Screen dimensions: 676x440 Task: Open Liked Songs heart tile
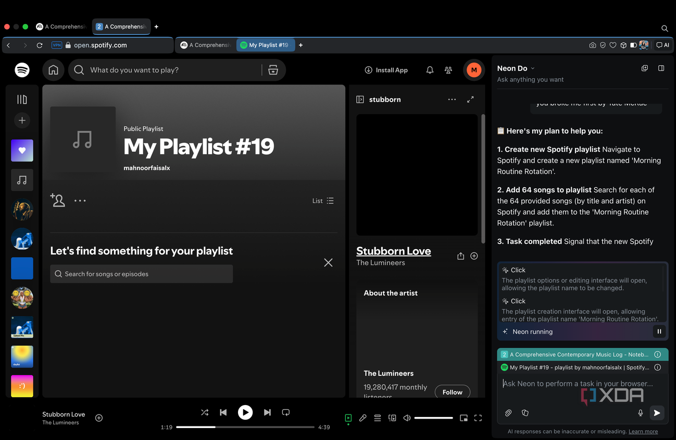pos(22,150)
